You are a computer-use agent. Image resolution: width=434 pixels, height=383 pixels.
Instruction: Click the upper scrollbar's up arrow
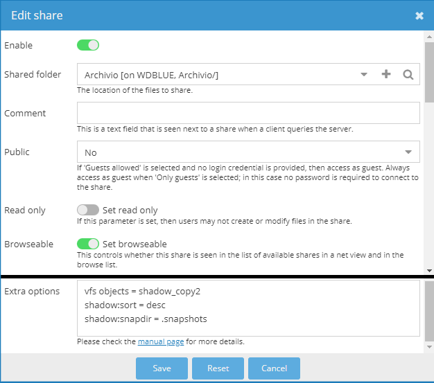[x=429, y=37]
